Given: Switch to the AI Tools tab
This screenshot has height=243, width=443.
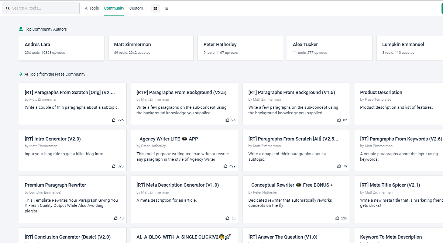Looking at the screenshot, I should coord(92,8).
